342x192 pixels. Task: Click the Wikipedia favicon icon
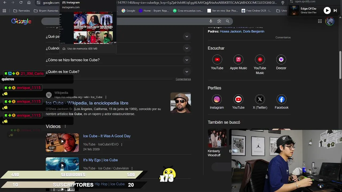(49, 95)
